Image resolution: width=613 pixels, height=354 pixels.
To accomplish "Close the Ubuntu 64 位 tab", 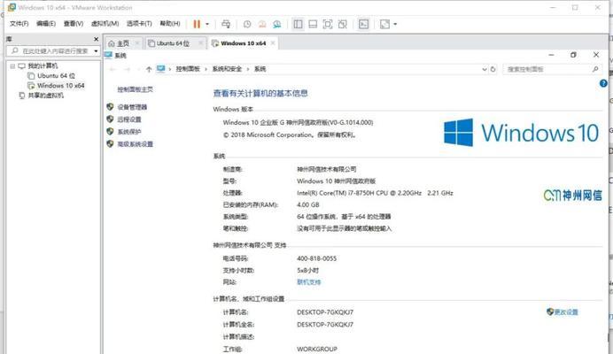I will click(200, 43).
